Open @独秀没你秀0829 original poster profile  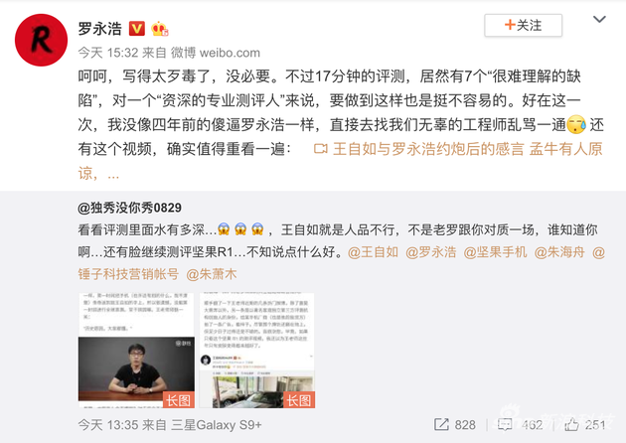[130, 208]
